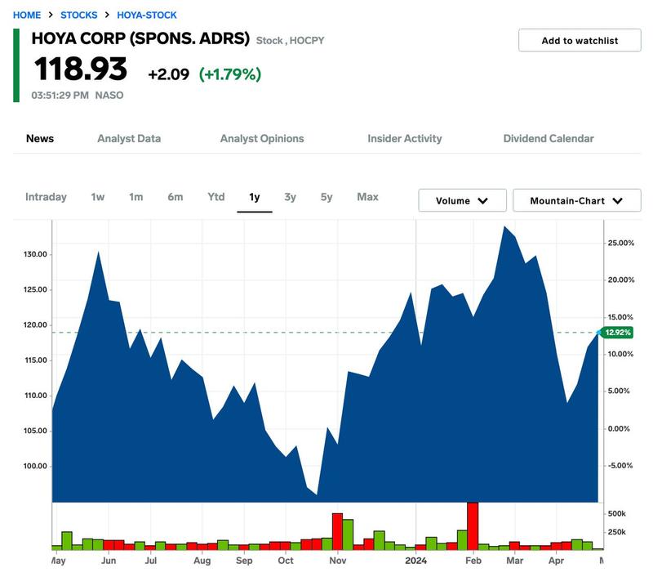Click the 500k volume axis label
653x577 pixels.
(x=617, y=513)
